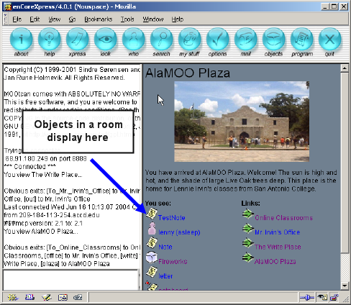Open Address Book icon in status bar

pos(63,298)
